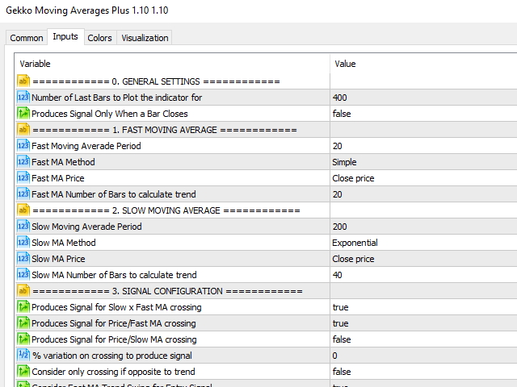Screen dimensions: 517x387
Task: Toggle the 'Consider only crossing if opposite to trend' value
Action: [342, 372]
